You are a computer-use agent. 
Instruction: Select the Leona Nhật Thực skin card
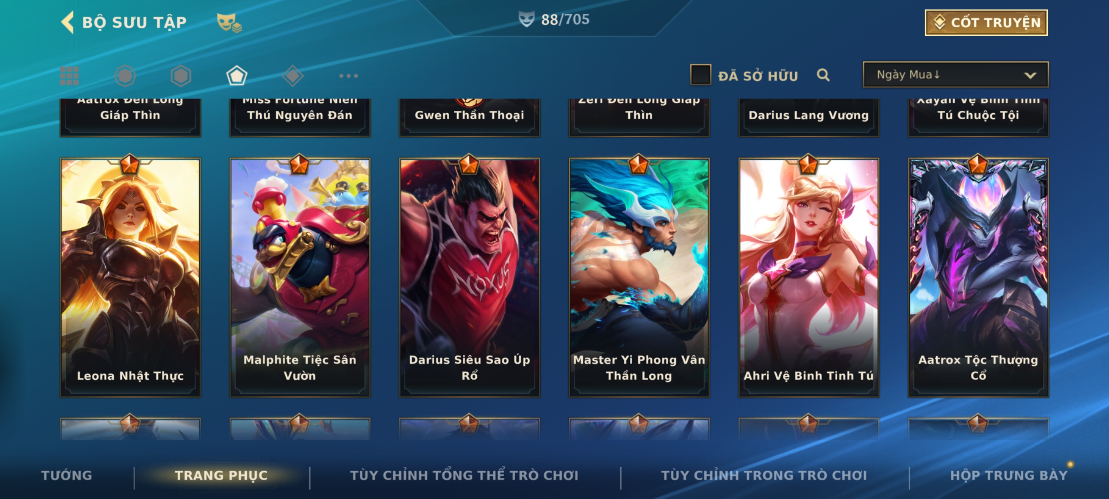(x=130, y=277)
